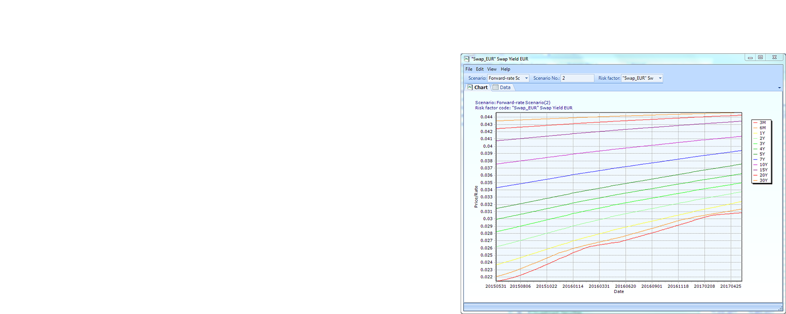Click the 30Y legend entry
This screenshot has width=786, height=314.
click(760, 180)
